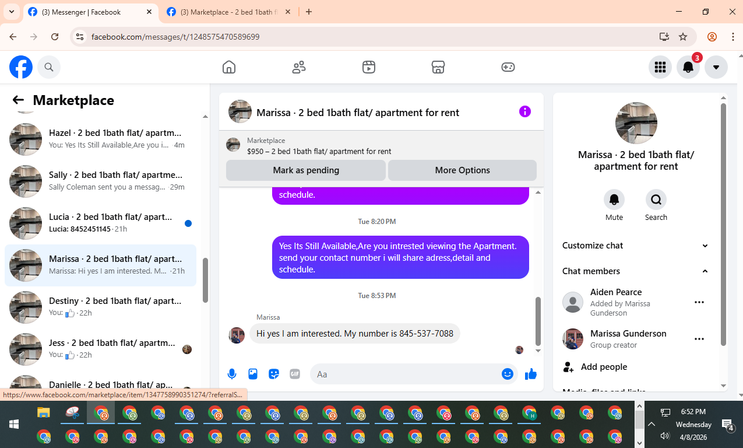The height and width of the screenshot is (448, 743).
Task: Open emoji picker in message box
Action: click(x=508, y=374)
